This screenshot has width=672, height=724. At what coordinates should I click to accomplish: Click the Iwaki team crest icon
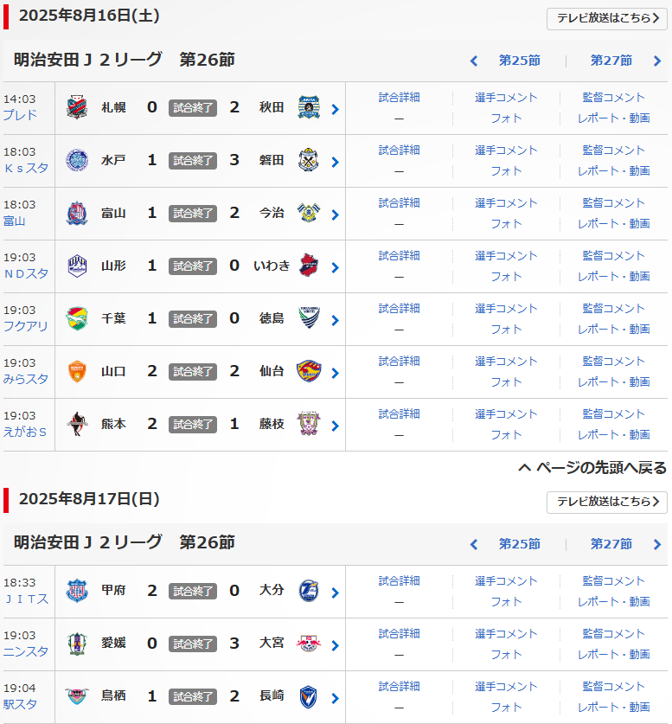pos(309,266)
